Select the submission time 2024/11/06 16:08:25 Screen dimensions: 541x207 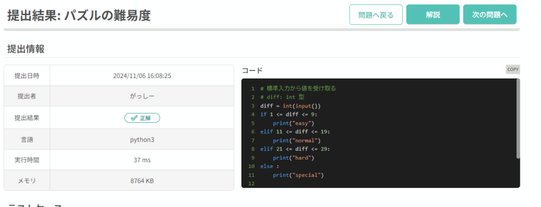[x=142, y=76]
